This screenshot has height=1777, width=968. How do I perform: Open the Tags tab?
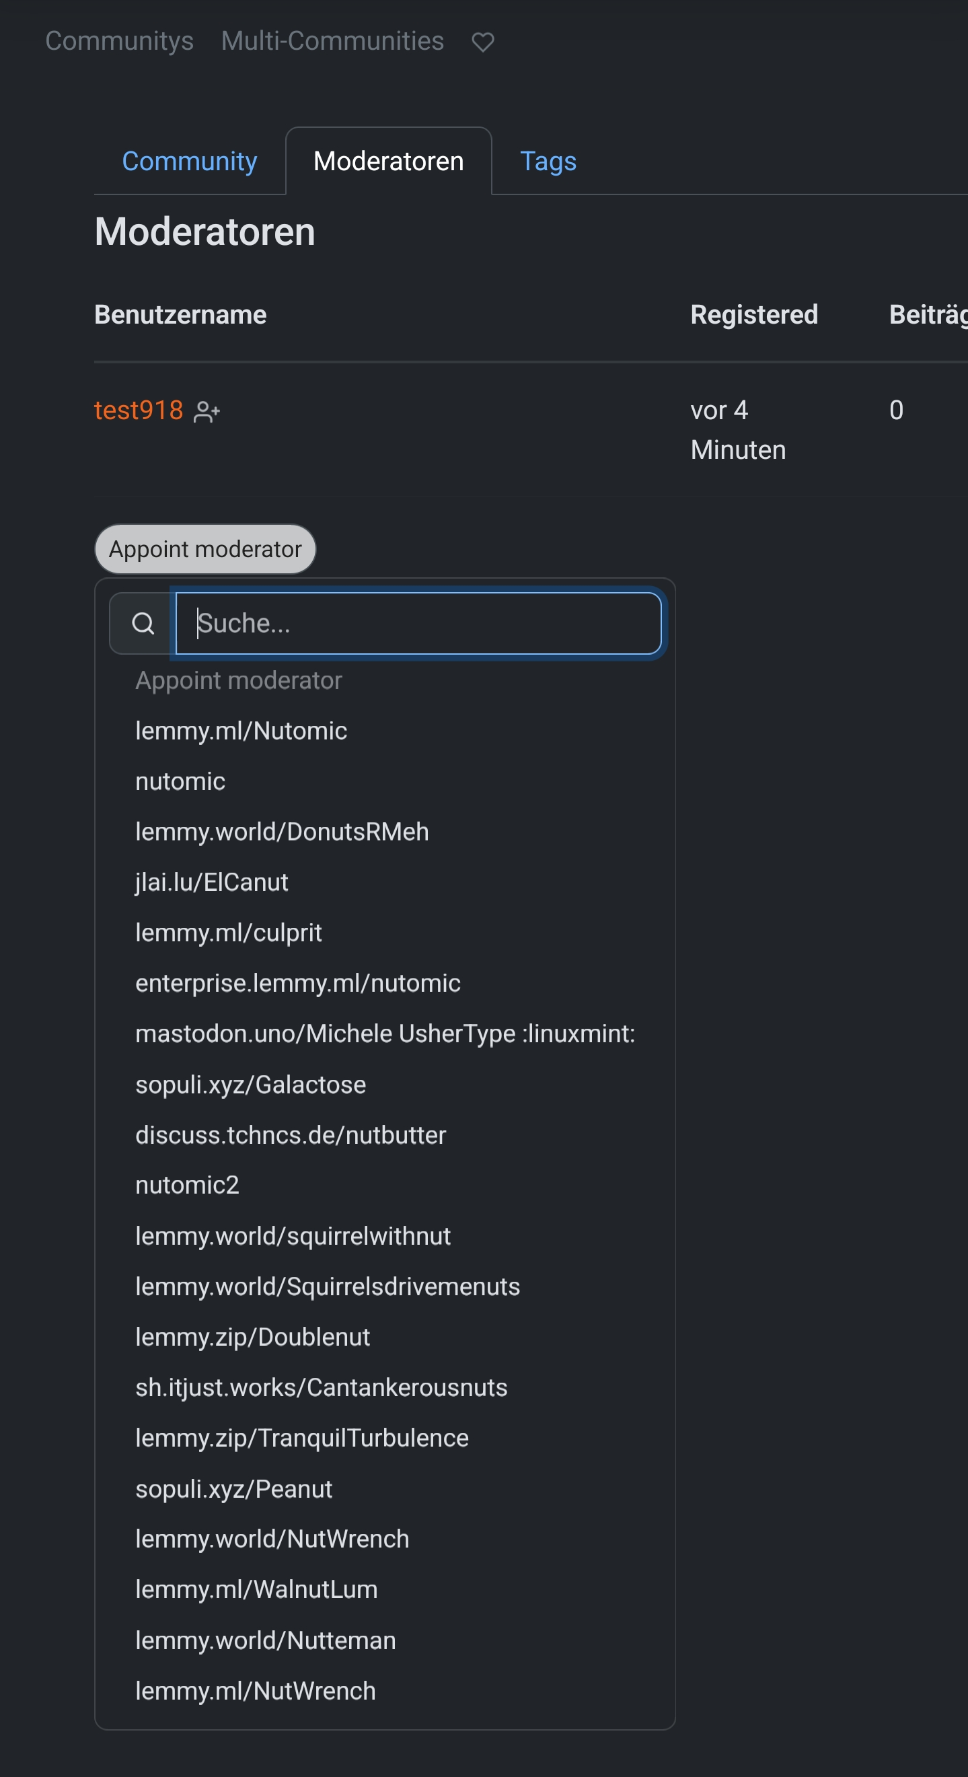click(x=548, y=161)
